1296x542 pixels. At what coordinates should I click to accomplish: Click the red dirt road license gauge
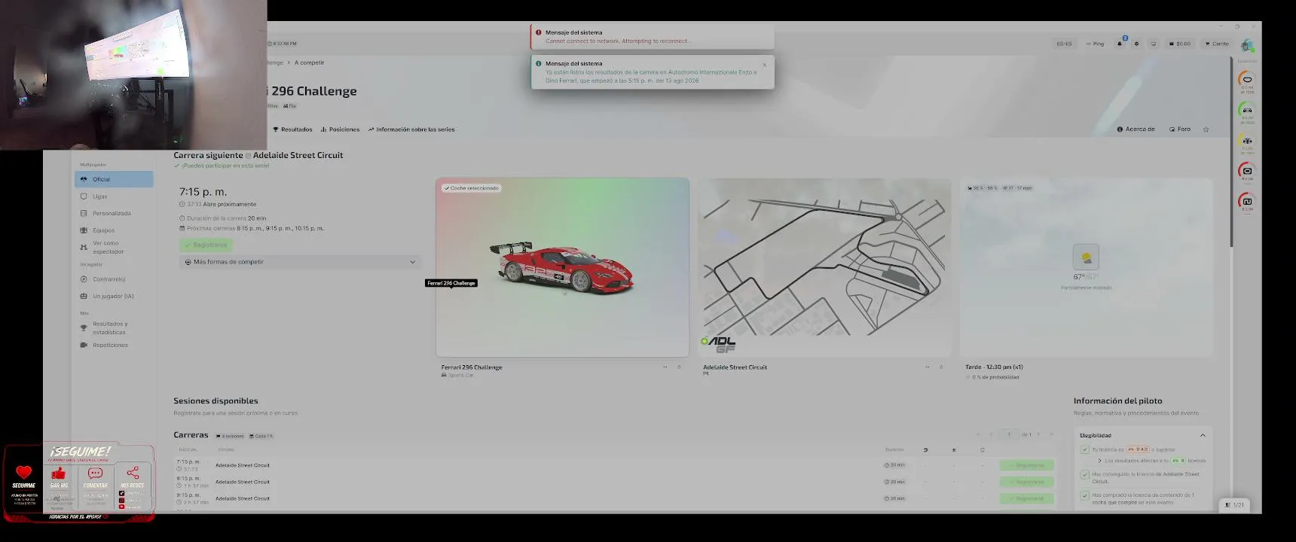pyautogui.click(x=1247, y=202)
